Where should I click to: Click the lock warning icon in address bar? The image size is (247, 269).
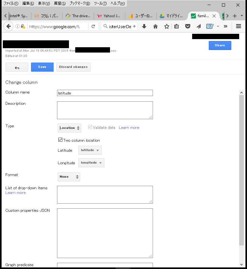(23, 26)
